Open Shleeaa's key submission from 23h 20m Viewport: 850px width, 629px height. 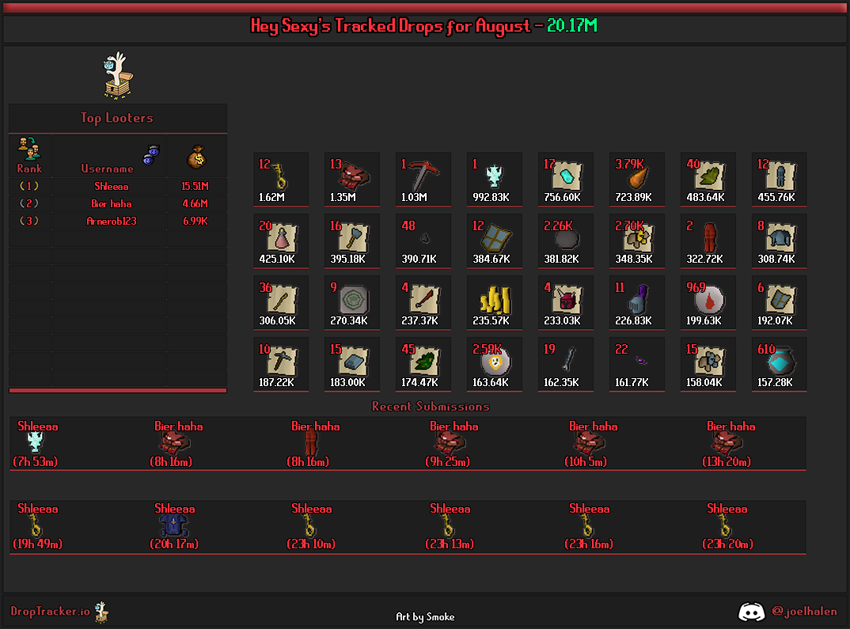click(x=727, y=526)
